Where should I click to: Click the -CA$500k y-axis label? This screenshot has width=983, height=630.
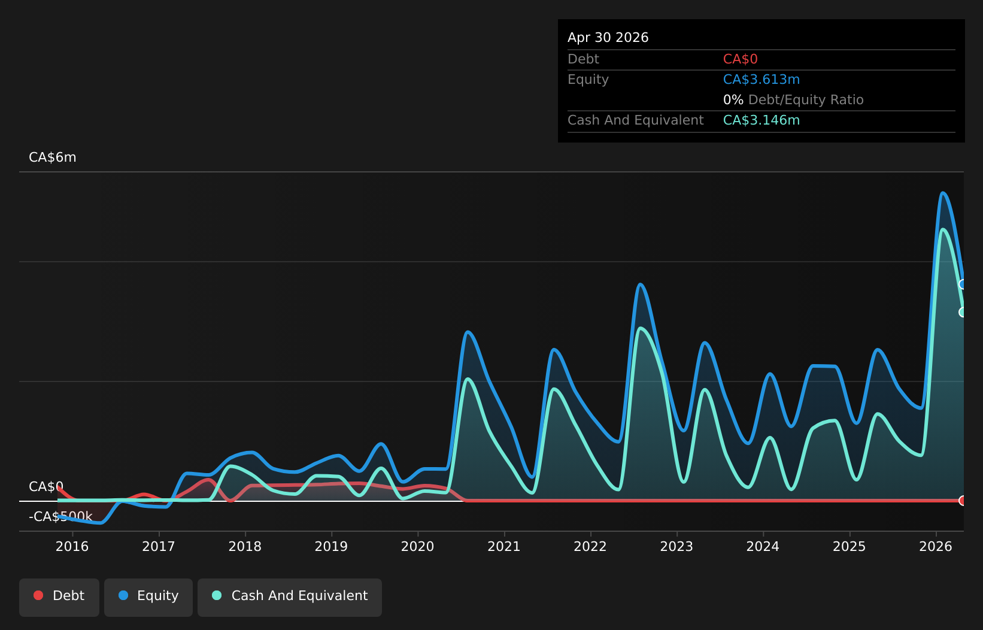click(60, 516)
